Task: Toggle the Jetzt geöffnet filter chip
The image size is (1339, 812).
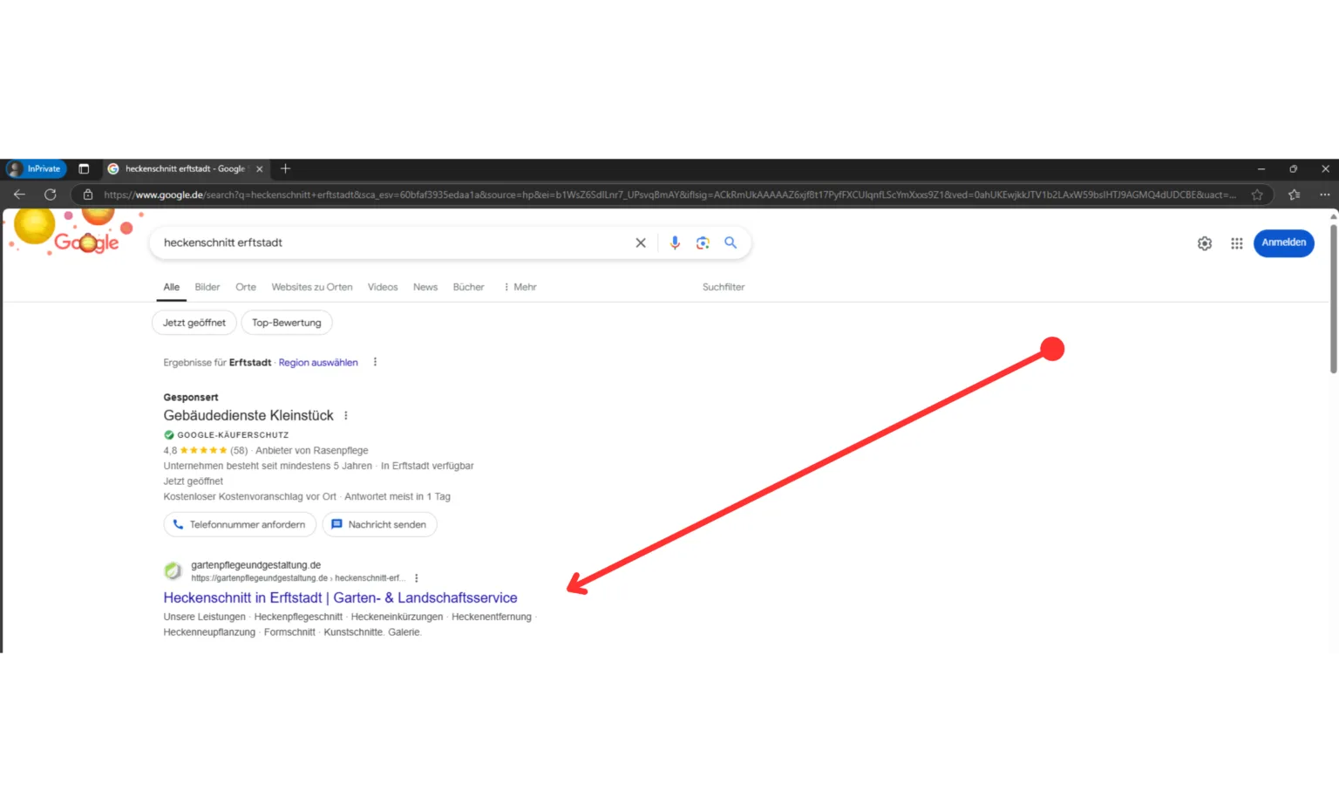Action: click(x=194, y=323)
